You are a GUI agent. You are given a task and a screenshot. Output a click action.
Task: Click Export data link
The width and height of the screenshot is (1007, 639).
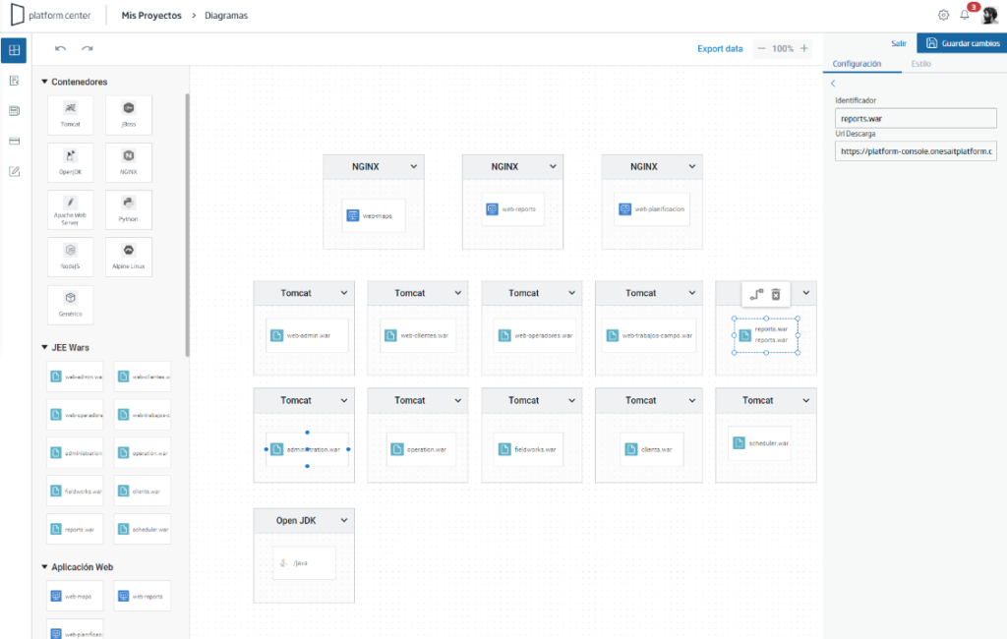click(x=720, y=49)
